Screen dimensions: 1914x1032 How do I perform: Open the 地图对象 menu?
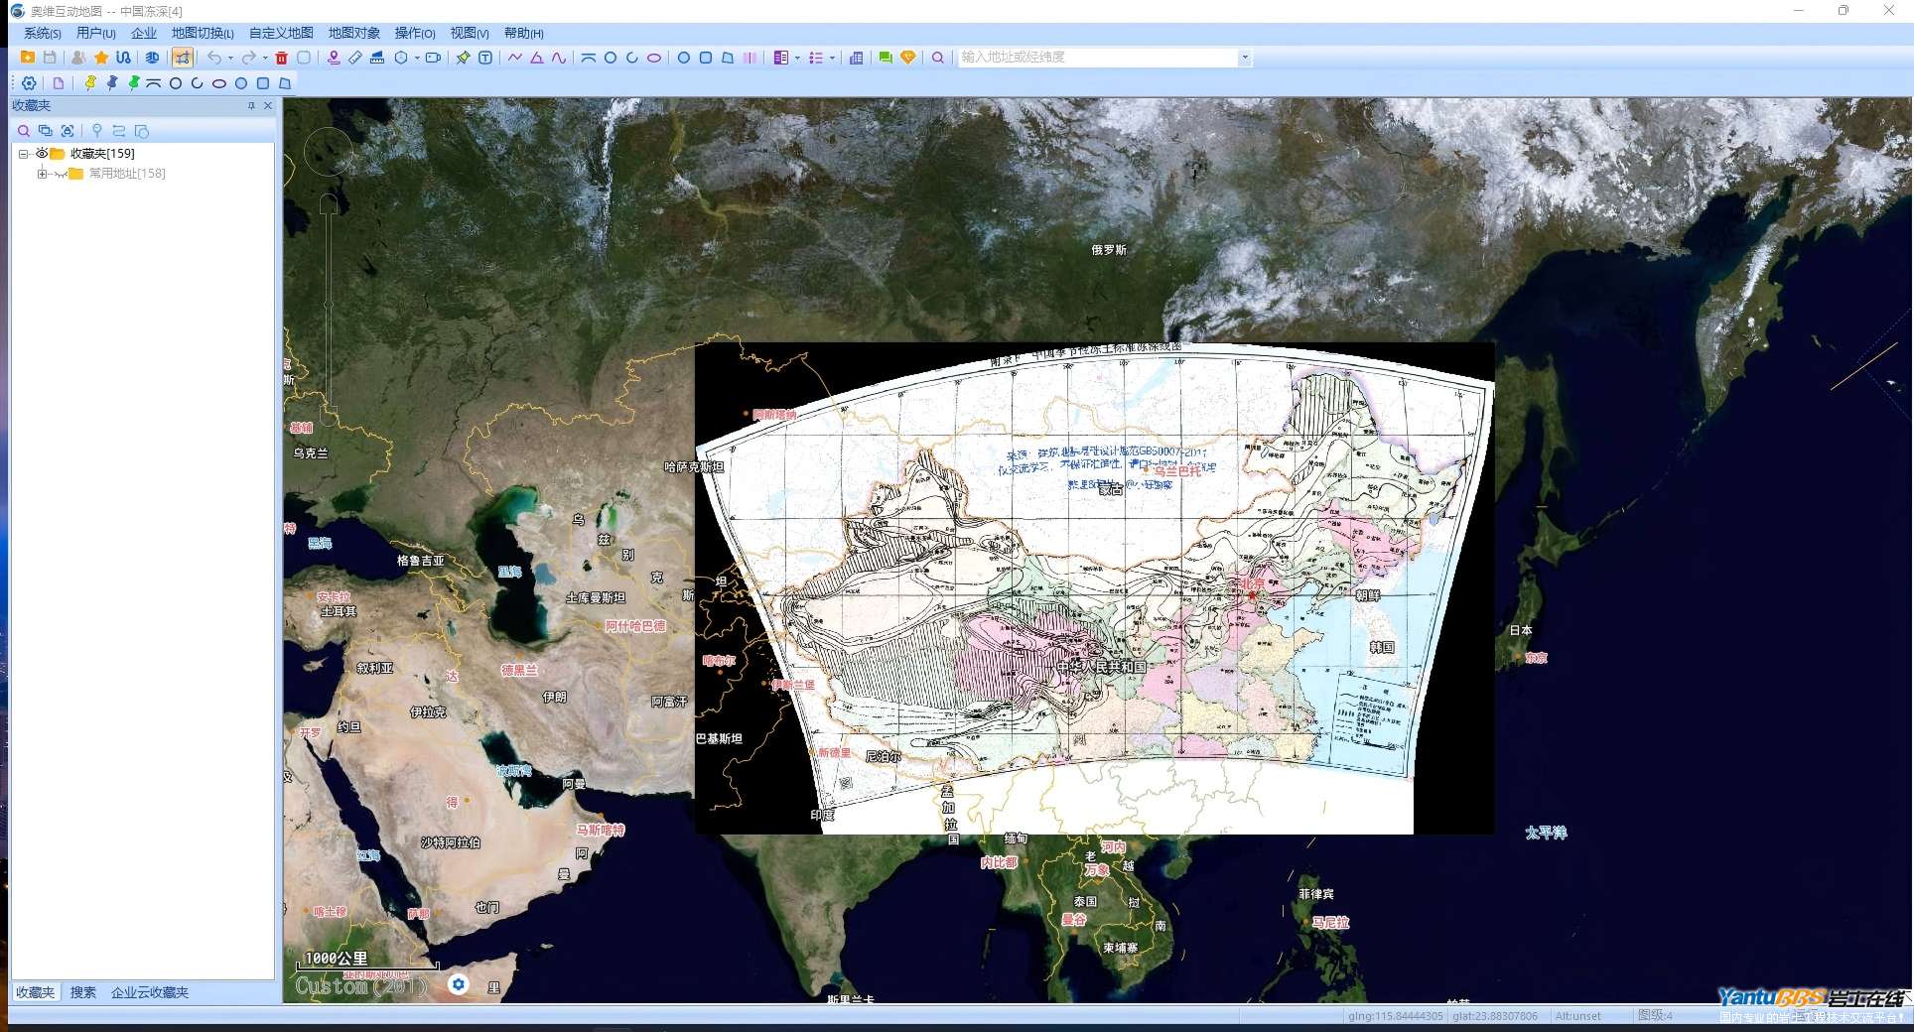click(354, 34)
